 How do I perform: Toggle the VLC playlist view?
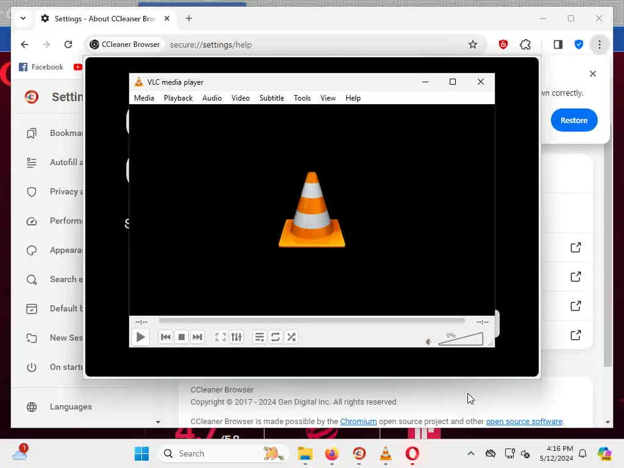click(x=259, y=337)
